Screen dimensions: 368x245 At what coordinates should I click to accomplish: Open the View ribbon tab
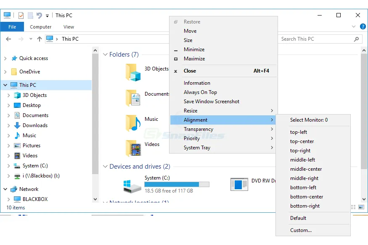69,27
